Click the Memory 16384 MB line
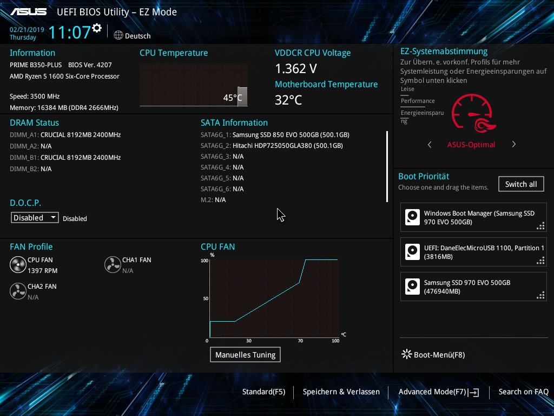 (64, 108)
